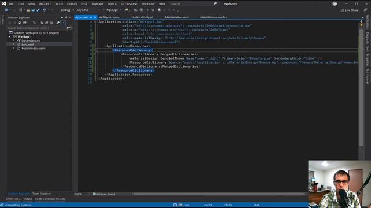Click the Quick Launch search box
Viewport: 371px width, 208px height.
point(193,4)
